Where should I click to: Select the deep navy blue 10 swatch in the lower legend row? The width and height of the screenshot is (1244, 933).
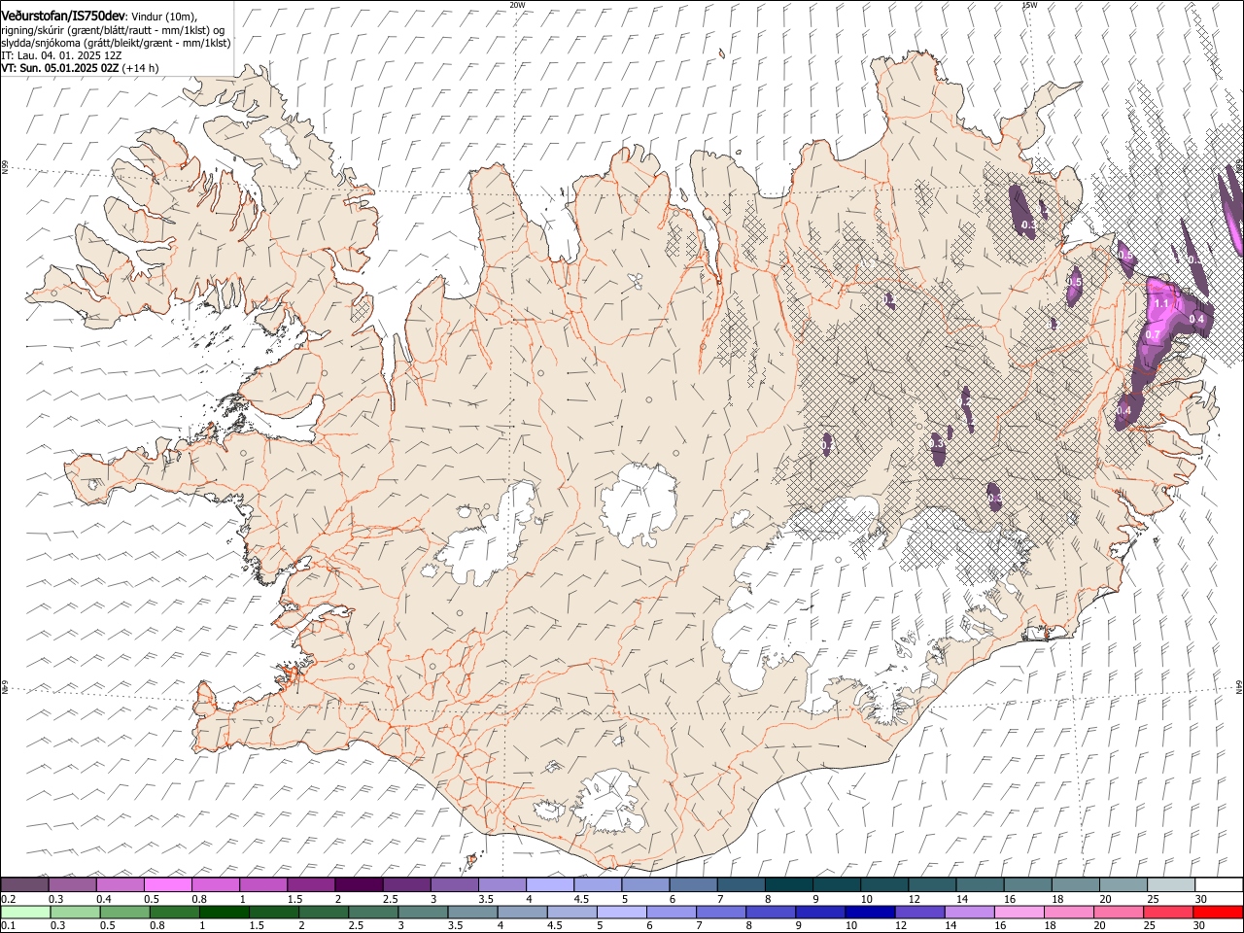point(870,912)
